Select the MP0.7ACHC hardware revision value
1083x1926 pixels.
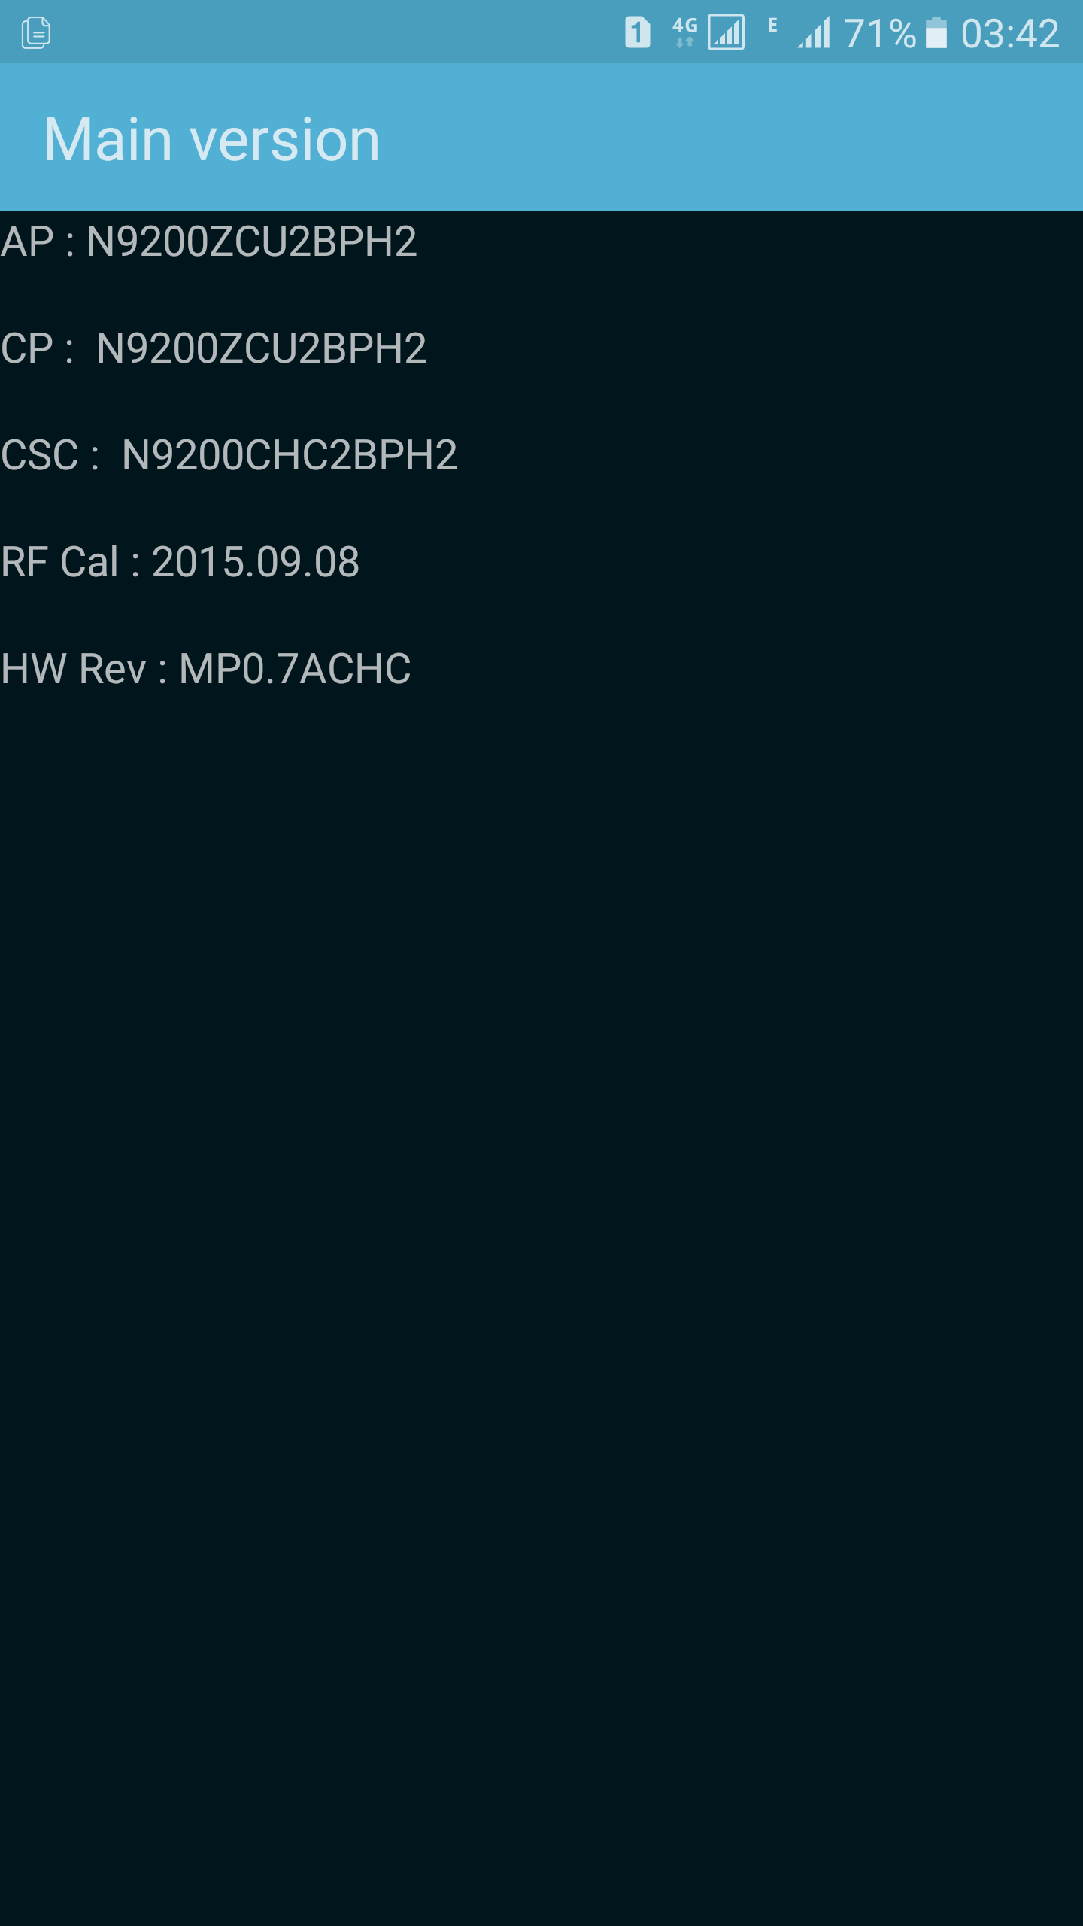295,669
